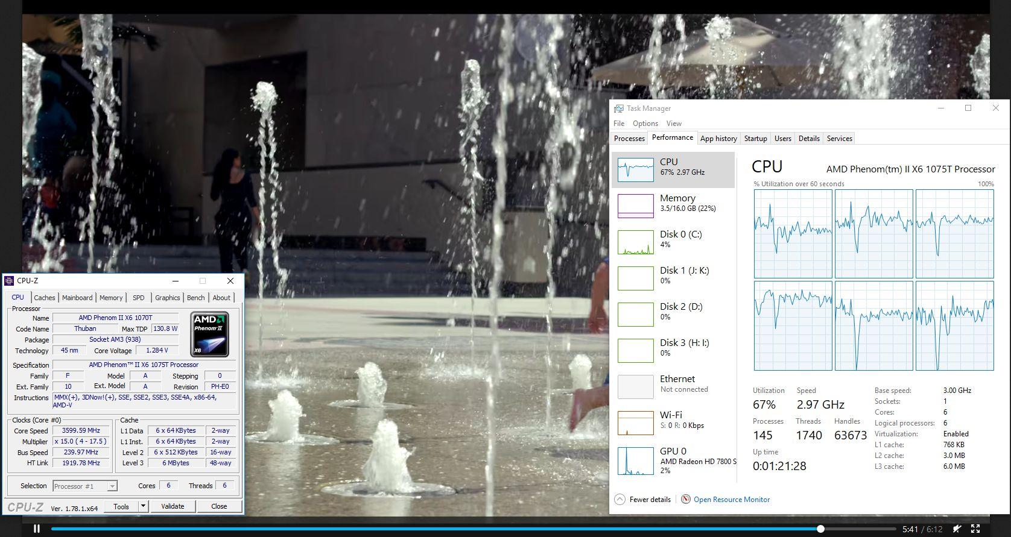Select the Ethernet graph thumbnail

tap(635, 386)
